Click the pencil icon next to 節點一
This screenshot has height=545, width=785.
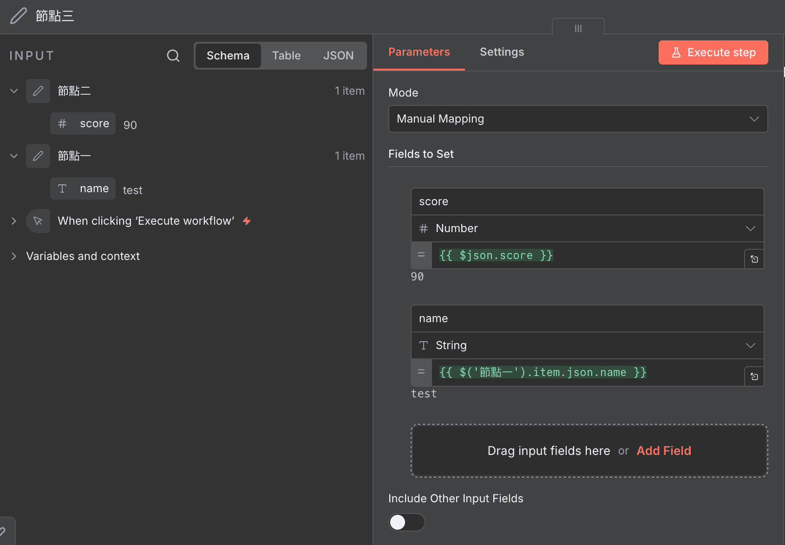point(38,156)
